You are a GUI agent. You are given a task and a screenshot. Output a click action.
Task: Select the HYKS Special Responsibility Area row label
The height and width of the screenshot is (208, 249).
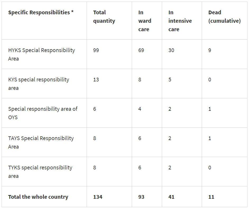41,54
